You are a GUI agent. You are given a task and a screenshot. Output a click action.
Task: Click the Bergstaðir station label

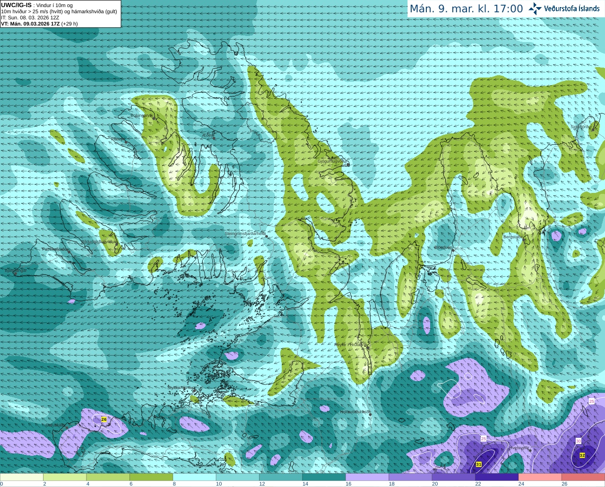click(x=512, y=236)
